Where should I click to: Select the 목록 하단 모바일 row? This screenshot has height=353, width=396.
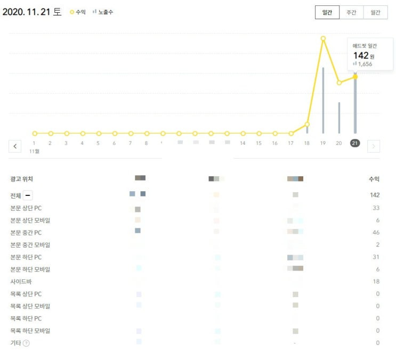click(195, 331)
